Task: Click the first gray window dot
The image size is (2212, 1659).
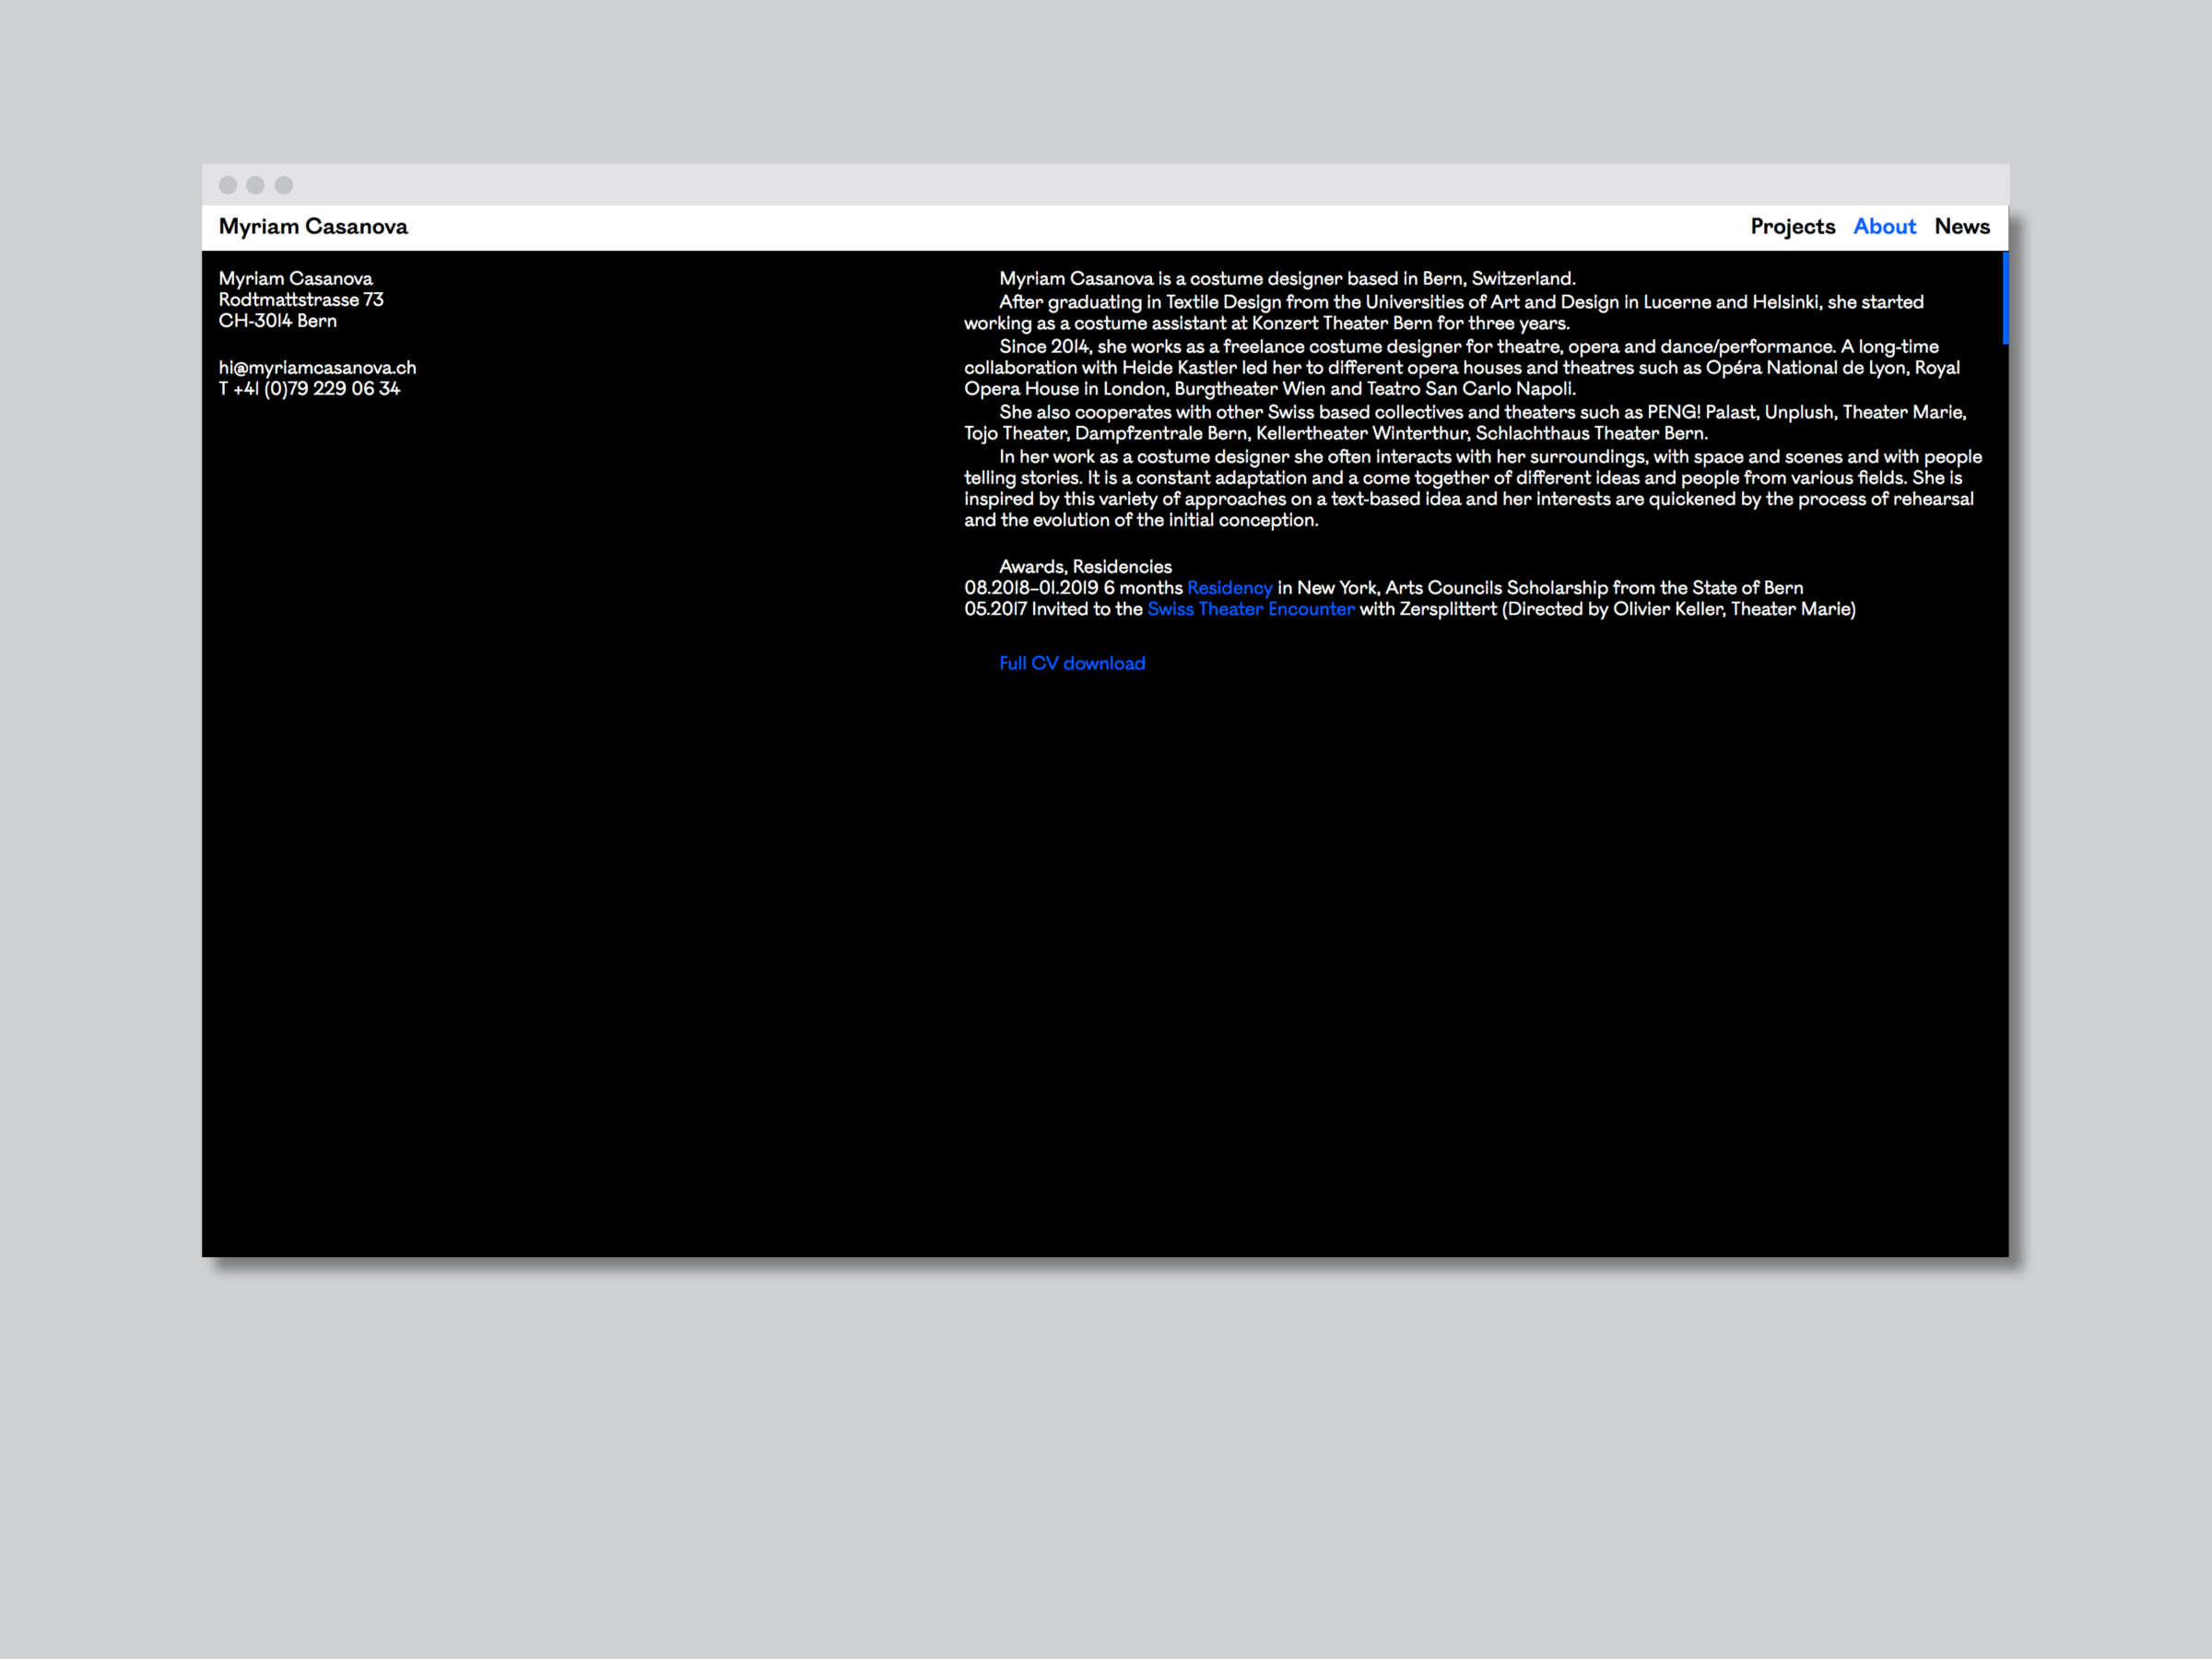Action: [228, 185]
